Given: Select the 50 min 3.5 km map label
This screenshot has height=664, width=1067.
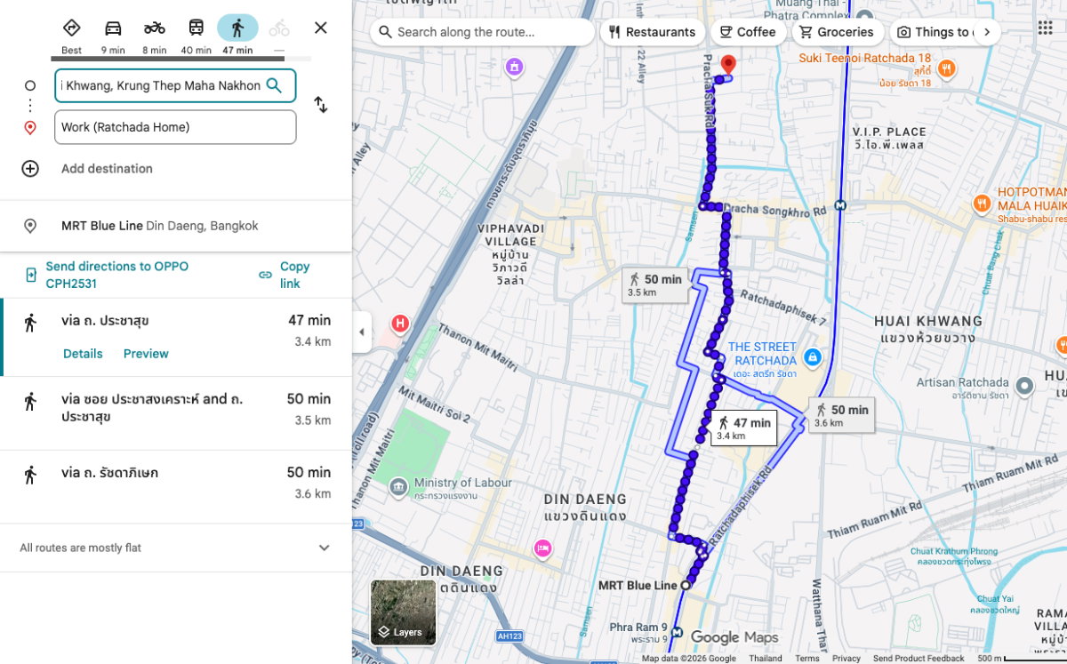Looking at the screenshot, I should click(654, 285).
